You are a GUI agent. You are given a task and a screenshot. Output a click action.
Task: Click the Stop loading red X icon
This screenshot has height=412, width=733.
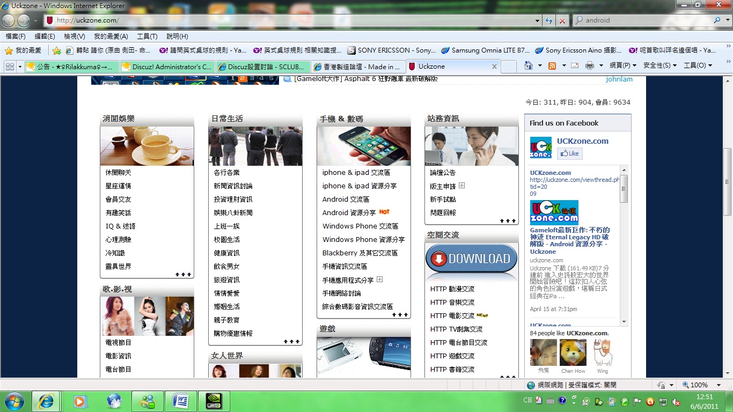point(562,20)
